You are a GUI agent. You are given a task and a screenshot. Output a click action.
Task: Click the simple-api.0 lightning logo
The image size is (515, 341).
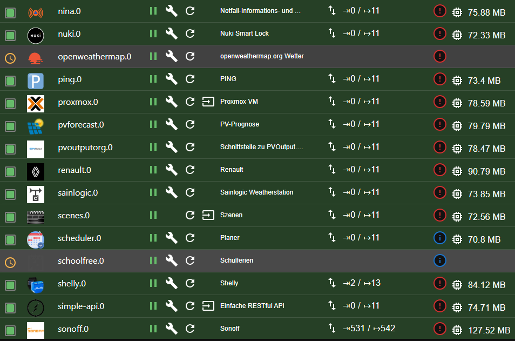36,308
